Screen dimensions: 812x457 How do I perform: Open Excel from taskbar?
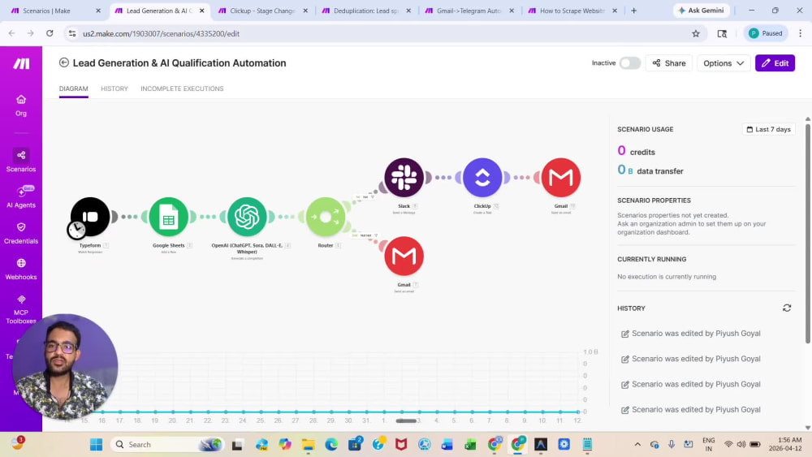[470, 444]
